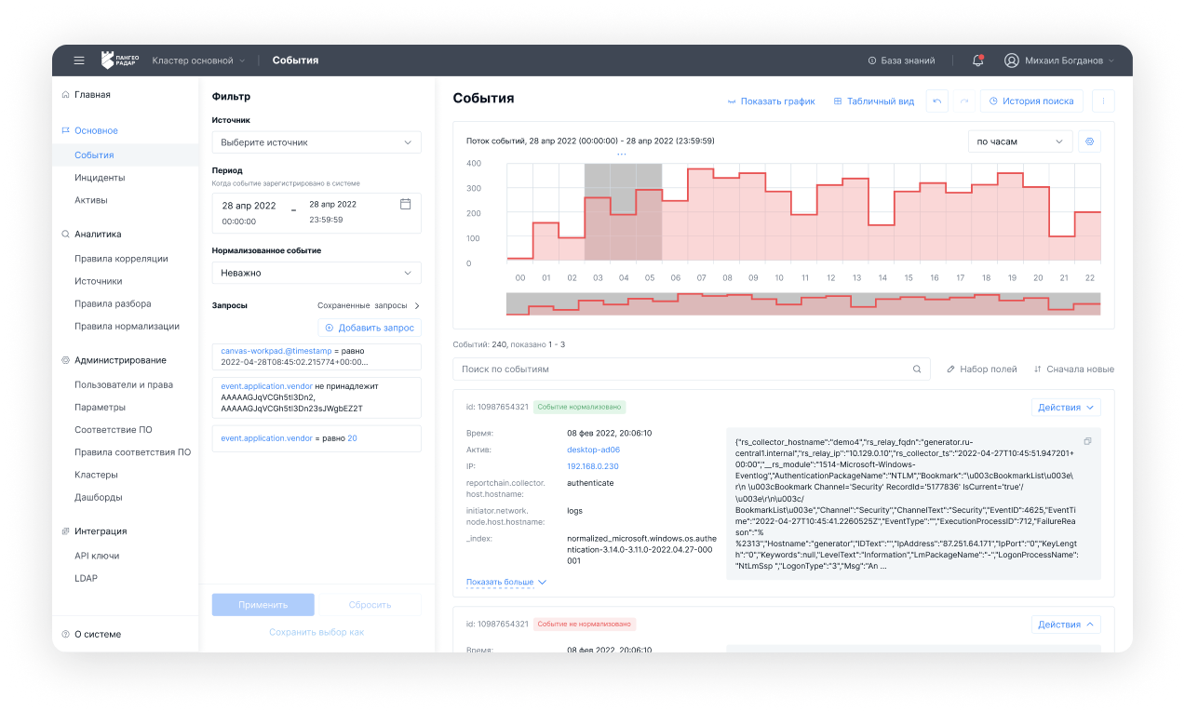
Task: Open Инциденты in the sidebar
Action: pos(100,178)
